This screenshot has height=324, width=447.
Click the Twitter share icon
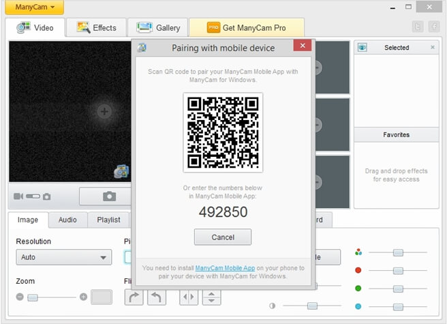click(418, 27)
